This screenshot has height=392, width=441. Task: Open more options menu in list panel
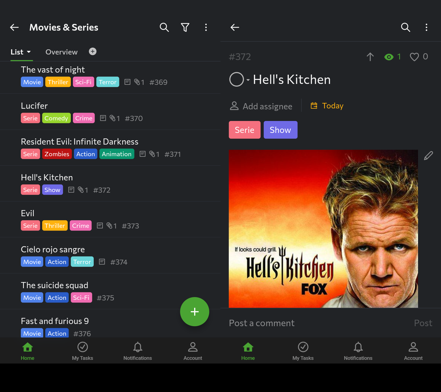(206, 28)
